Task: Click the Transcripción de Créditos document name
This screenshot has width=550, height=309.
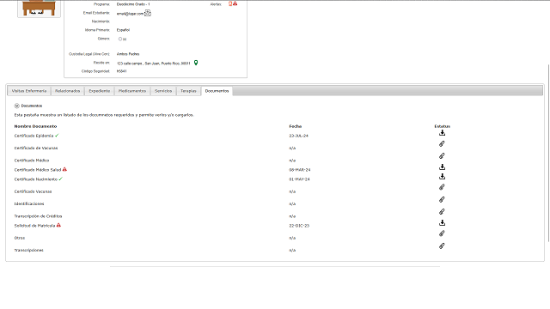Action: tap(38, 216)
